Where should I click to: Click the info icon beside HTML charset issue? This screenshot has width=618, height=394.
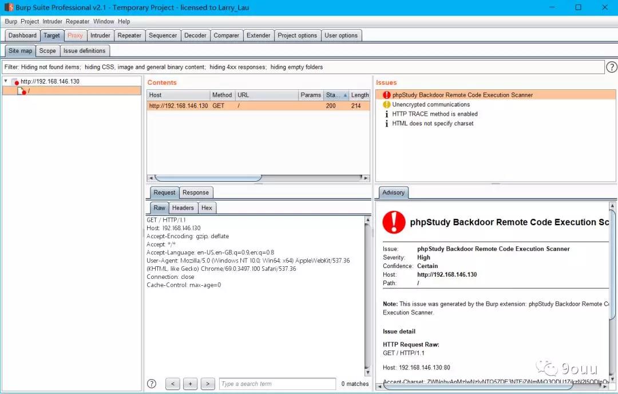387,124
